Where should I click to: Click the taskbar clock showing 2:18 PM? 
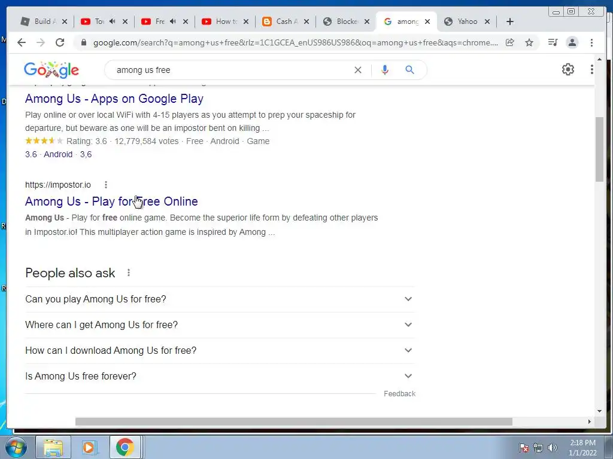[x=582, y=447]
